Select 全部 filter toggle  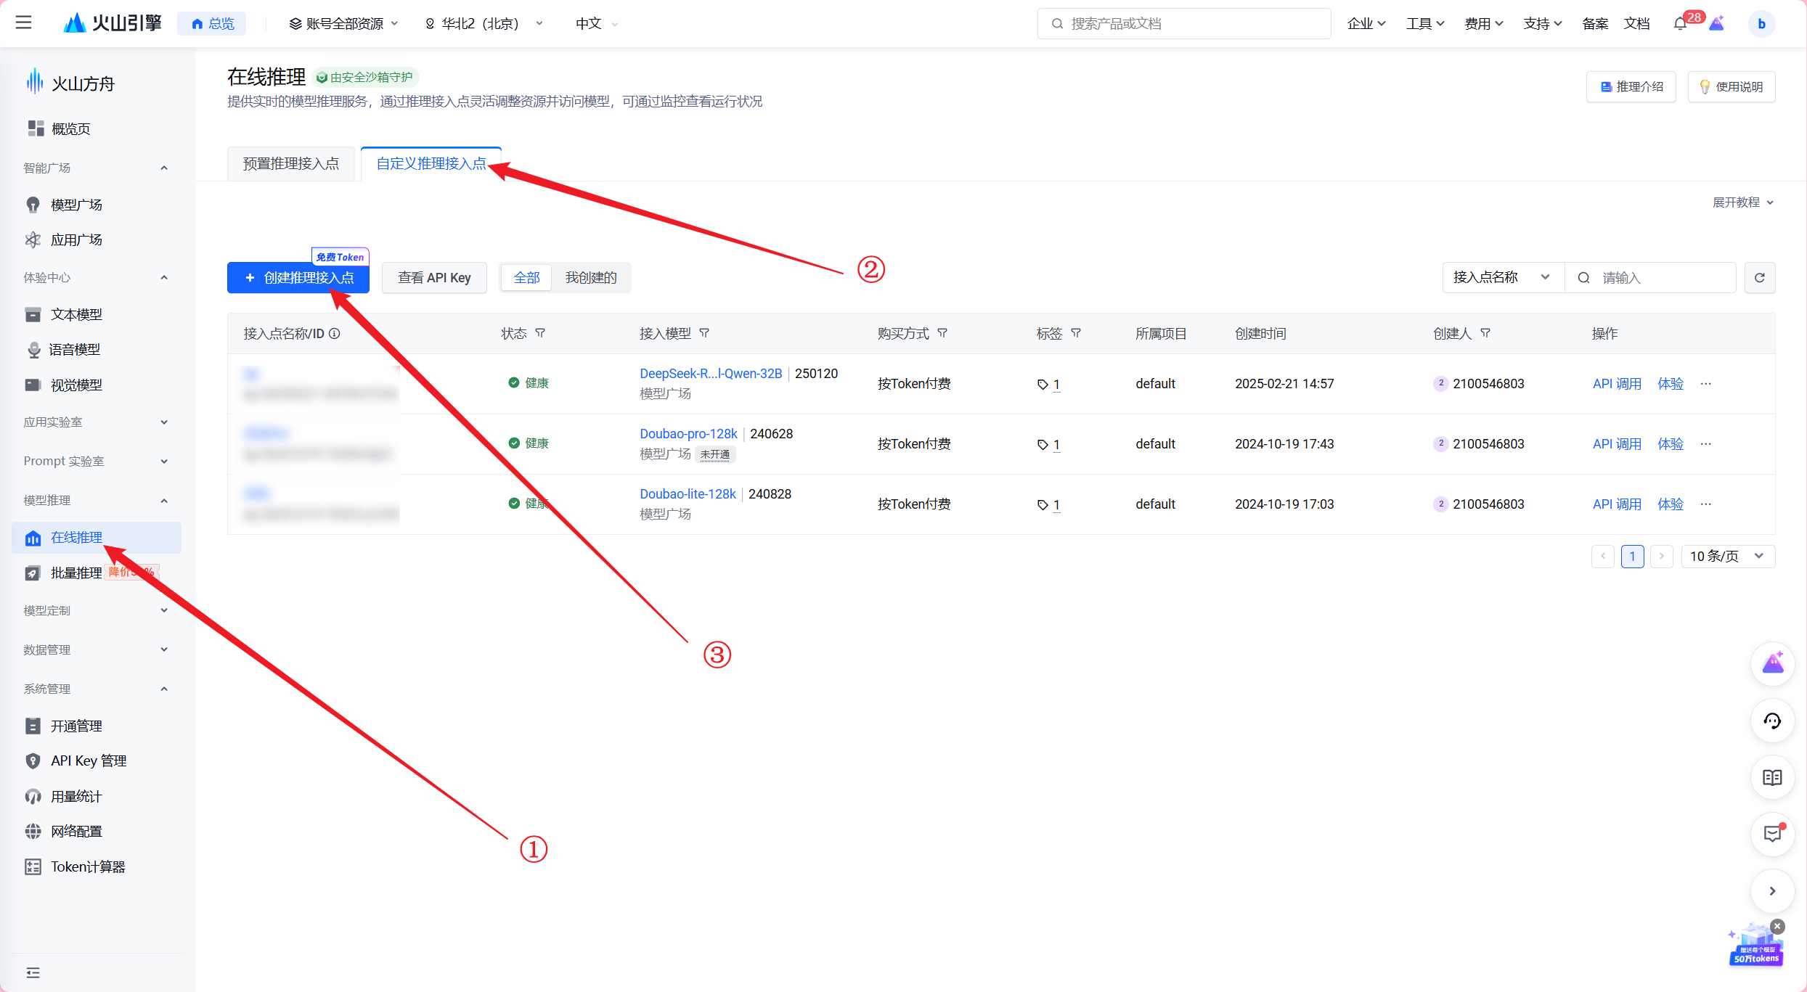point(527,277)
